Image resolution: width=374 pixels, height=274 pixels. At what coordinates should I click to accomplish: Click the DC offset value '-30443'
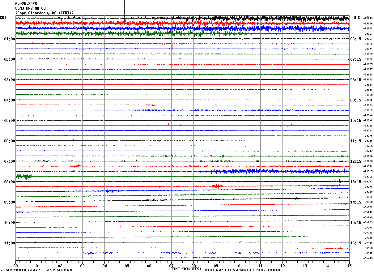[x=368, y=259]
